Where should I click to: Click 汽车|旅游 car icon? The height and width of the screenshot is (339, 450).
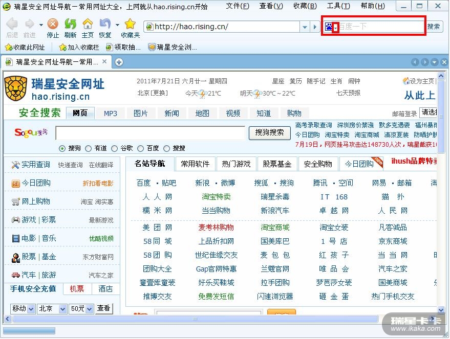[15, 275]
